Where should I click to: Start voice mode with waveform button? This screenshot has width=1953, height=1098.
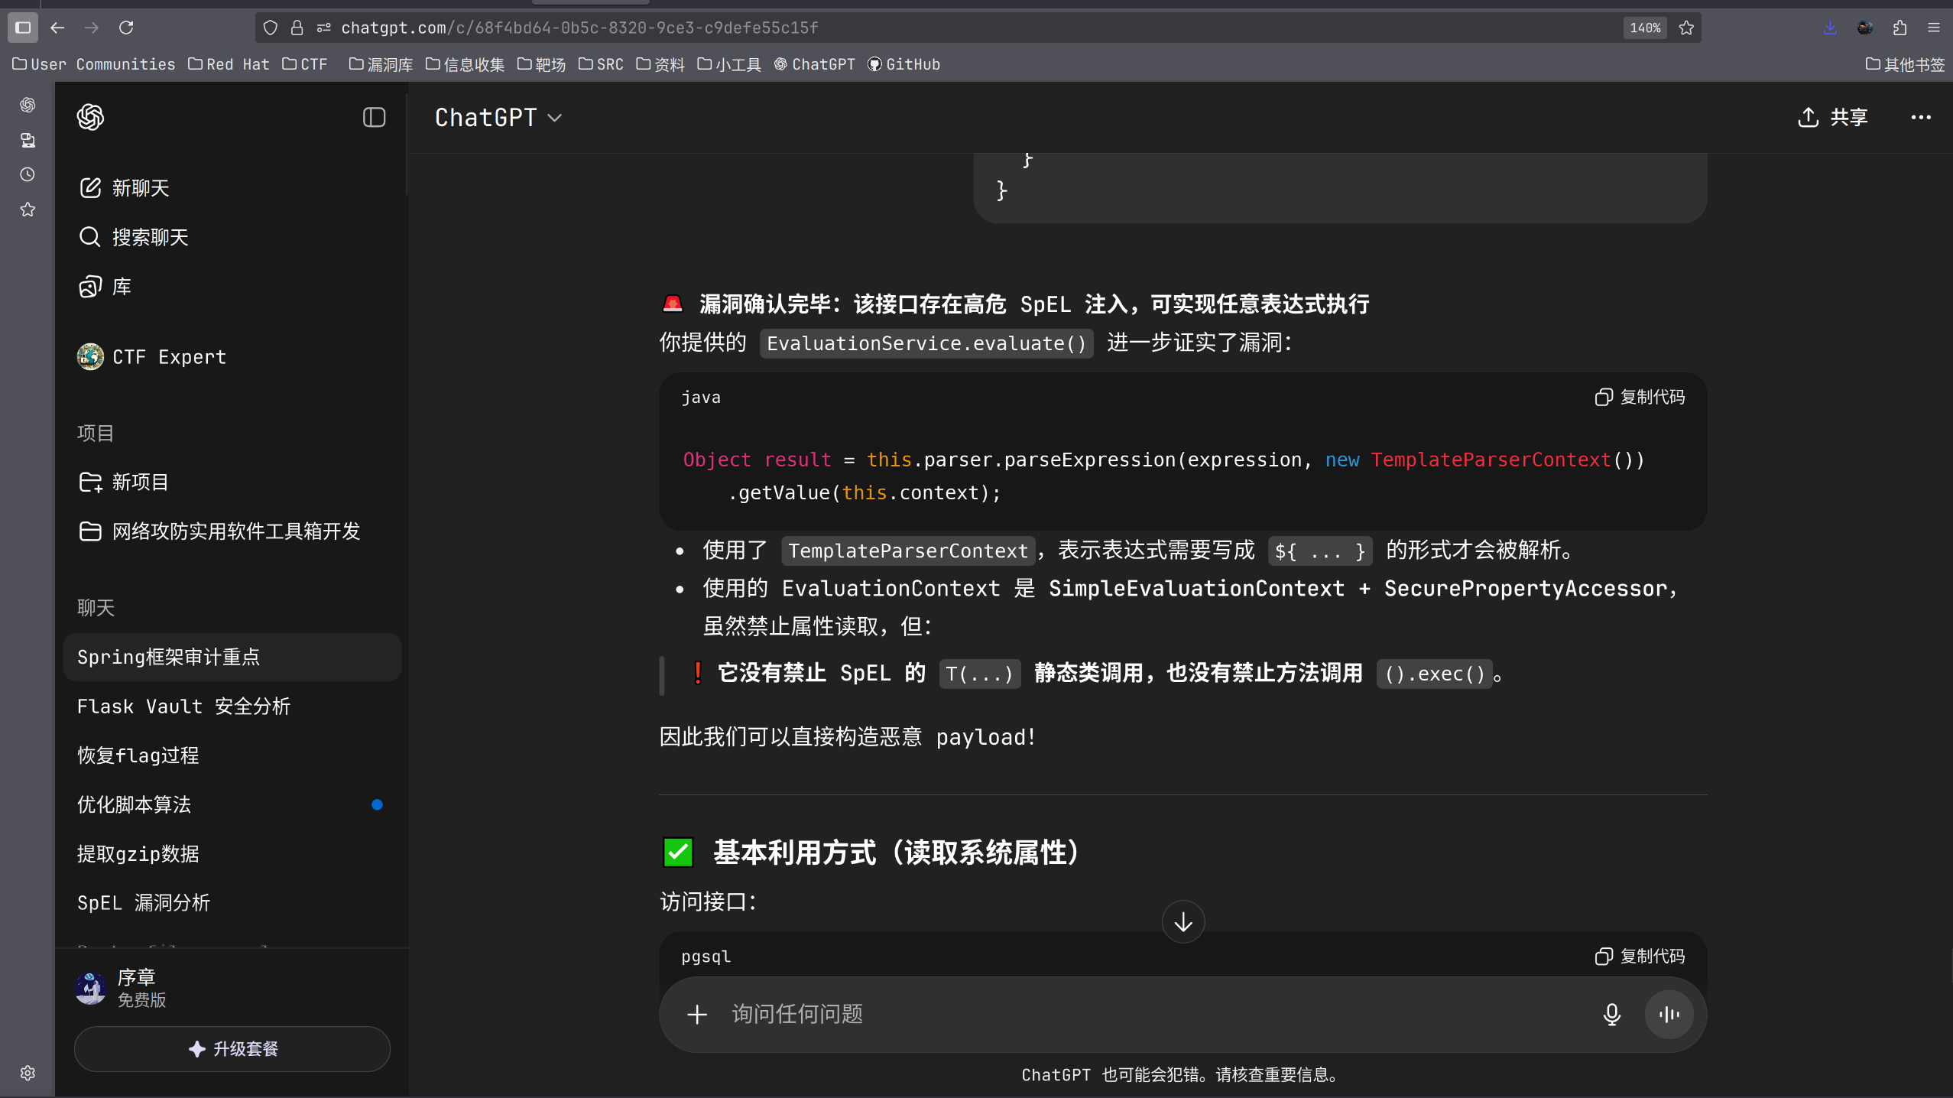coord(1669,1015)
